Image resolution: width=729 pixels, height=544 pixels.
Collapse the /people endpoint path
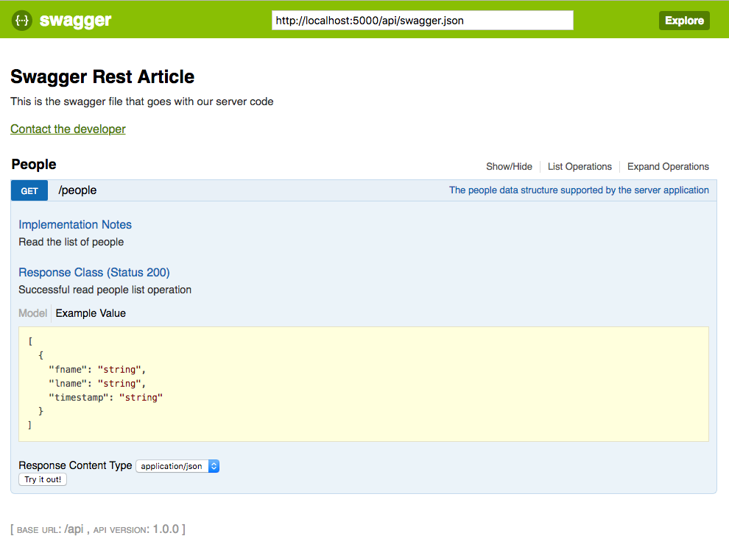pyautogui.click(x=77, y=190)
